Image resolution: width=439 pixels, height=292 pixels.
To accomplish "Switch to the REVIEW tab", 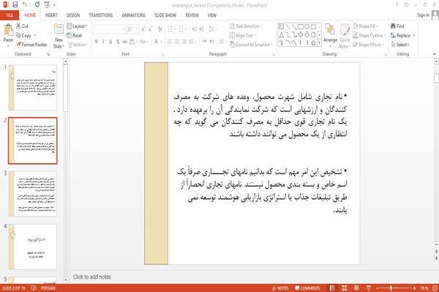I will [192, 15].
